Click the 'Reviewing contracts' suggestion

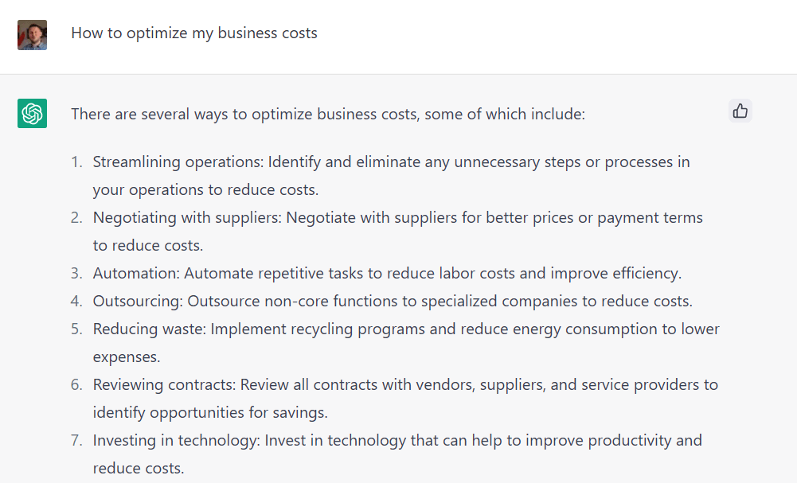[x=406, y=384]
